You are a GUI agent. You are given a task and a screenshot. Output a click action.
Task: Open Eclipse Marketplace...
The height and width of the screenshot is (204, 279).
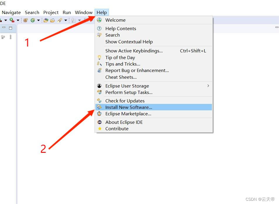(154, 114)
